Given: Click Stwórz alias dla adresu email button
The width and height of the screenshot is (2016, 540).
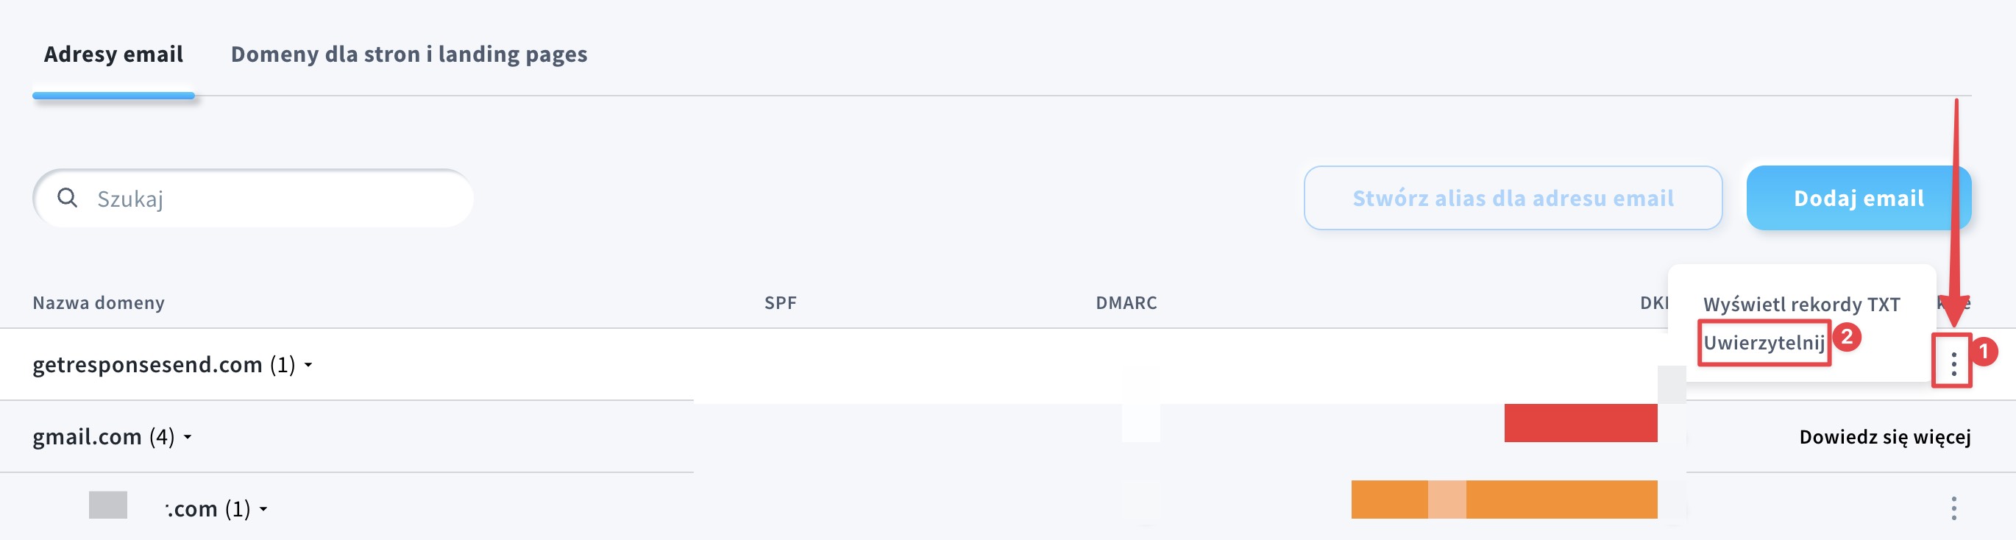Looking at the screenshot, I should (x=1513, y=198).
